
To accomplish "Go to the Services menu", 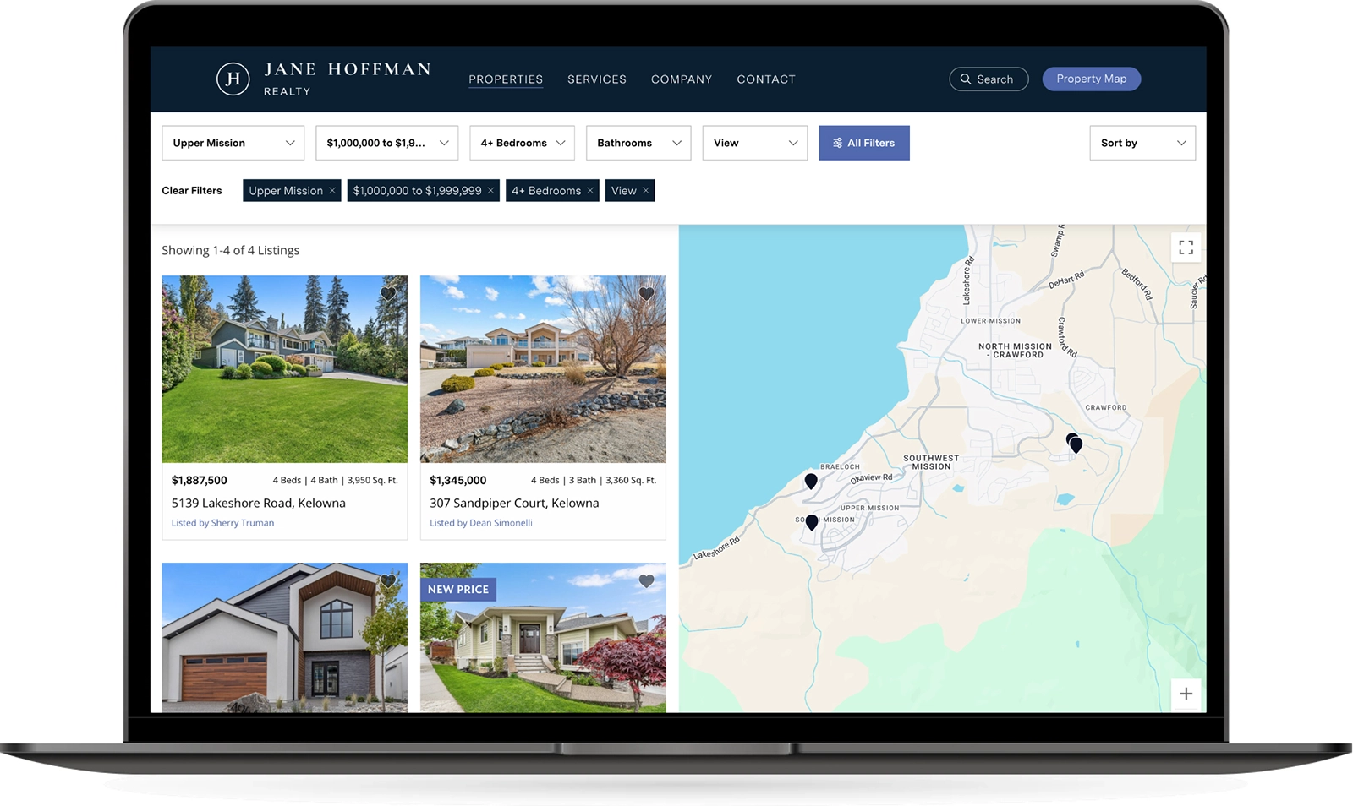I will [596, 79].
